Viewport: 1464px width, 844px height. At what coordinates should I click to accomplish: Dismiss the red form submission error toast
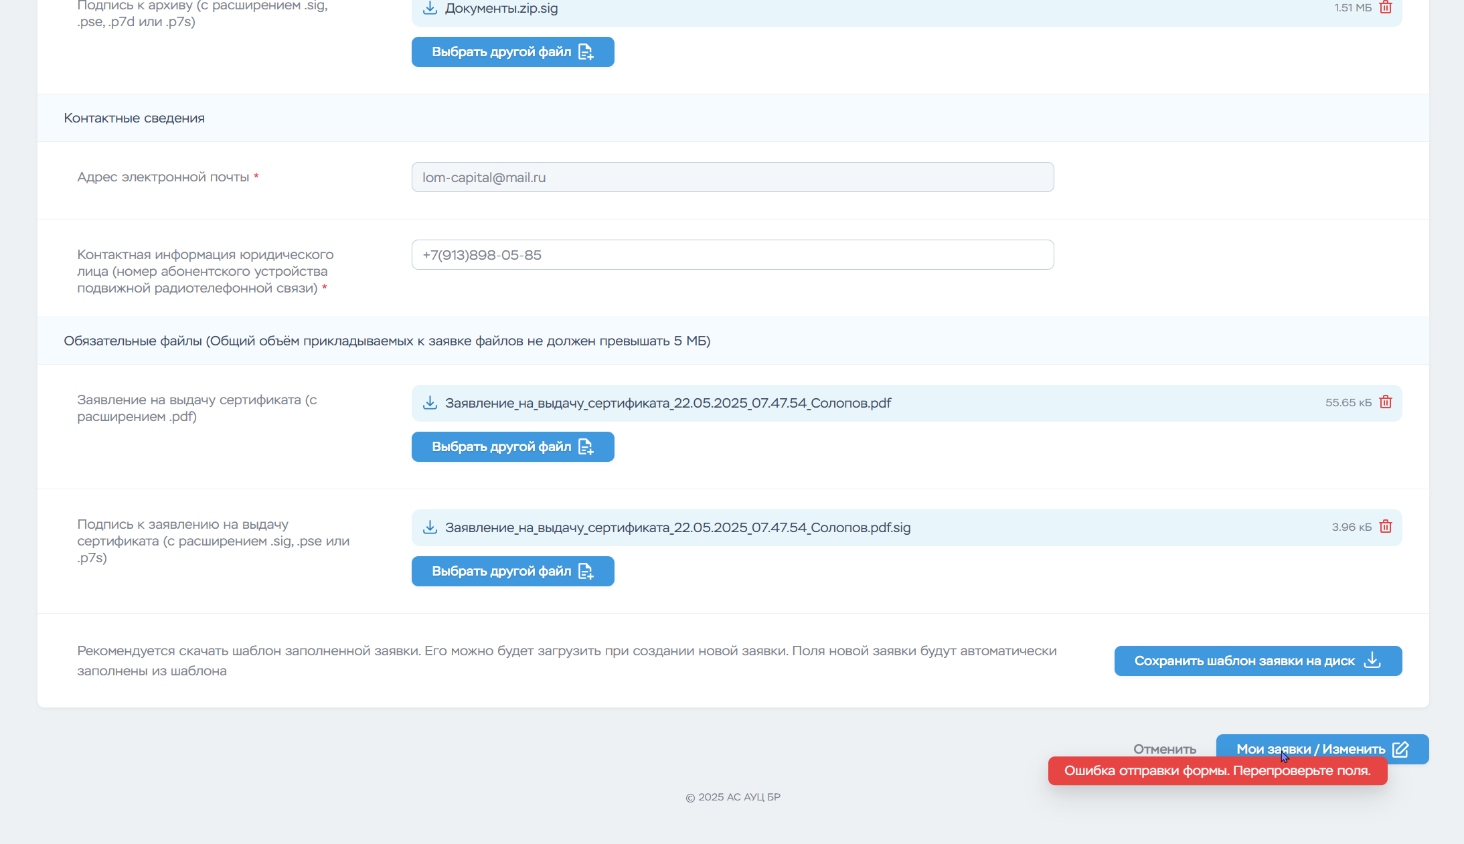pos(1216,771)
